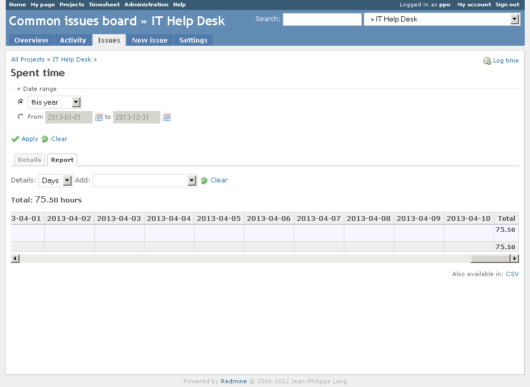
Task: Switch to the Details tab
Action: tap(29, 160)
